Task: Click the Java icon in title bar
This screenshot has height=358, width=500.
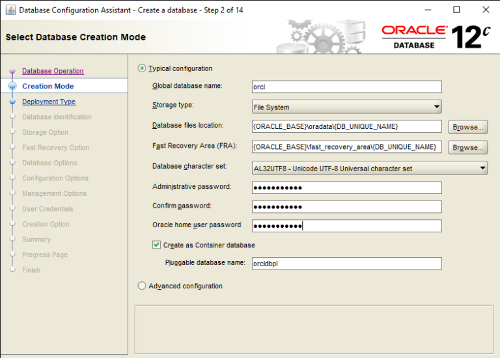Action: 10,10
